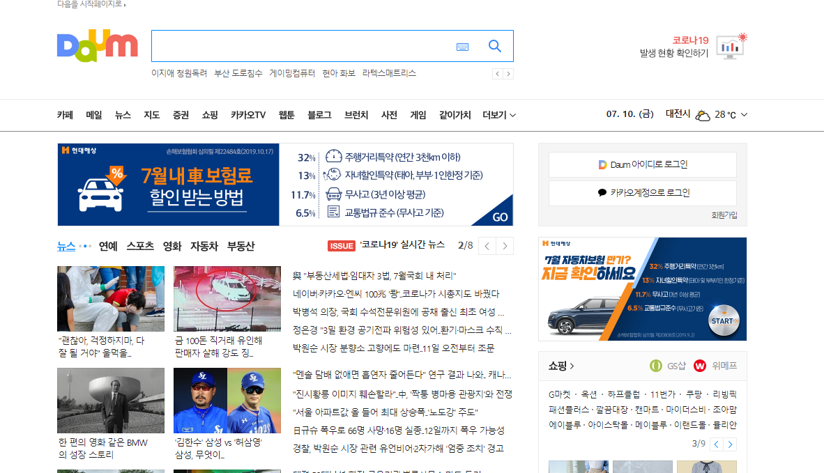This screenshot has width=824, height=473.
Task: Click START button on side insurance ad
Action: pos(724,320)
